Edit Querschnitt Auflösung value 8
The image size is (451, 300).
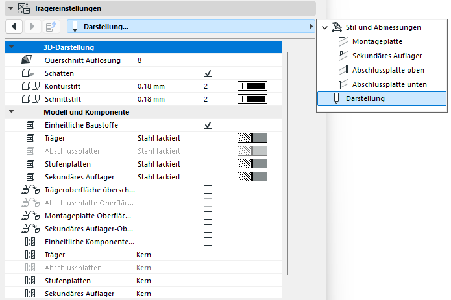[x=140, y=60]
